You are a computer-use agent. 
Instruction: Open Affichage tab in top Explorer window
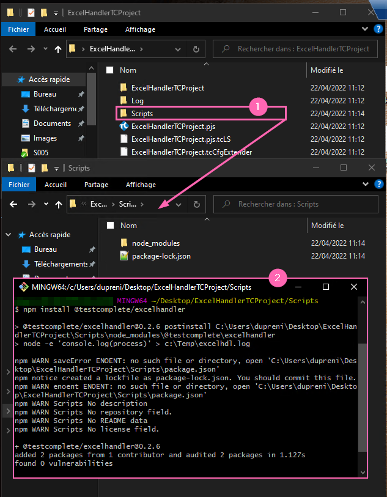coord(140,29)
